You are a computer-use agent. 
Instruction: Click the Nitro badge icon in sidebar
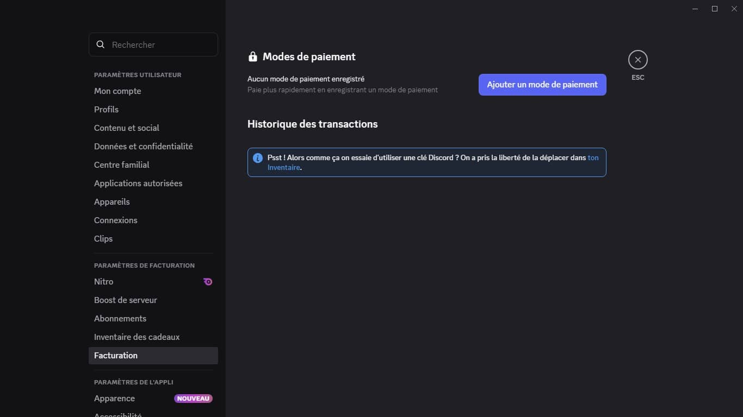[208, 282]
